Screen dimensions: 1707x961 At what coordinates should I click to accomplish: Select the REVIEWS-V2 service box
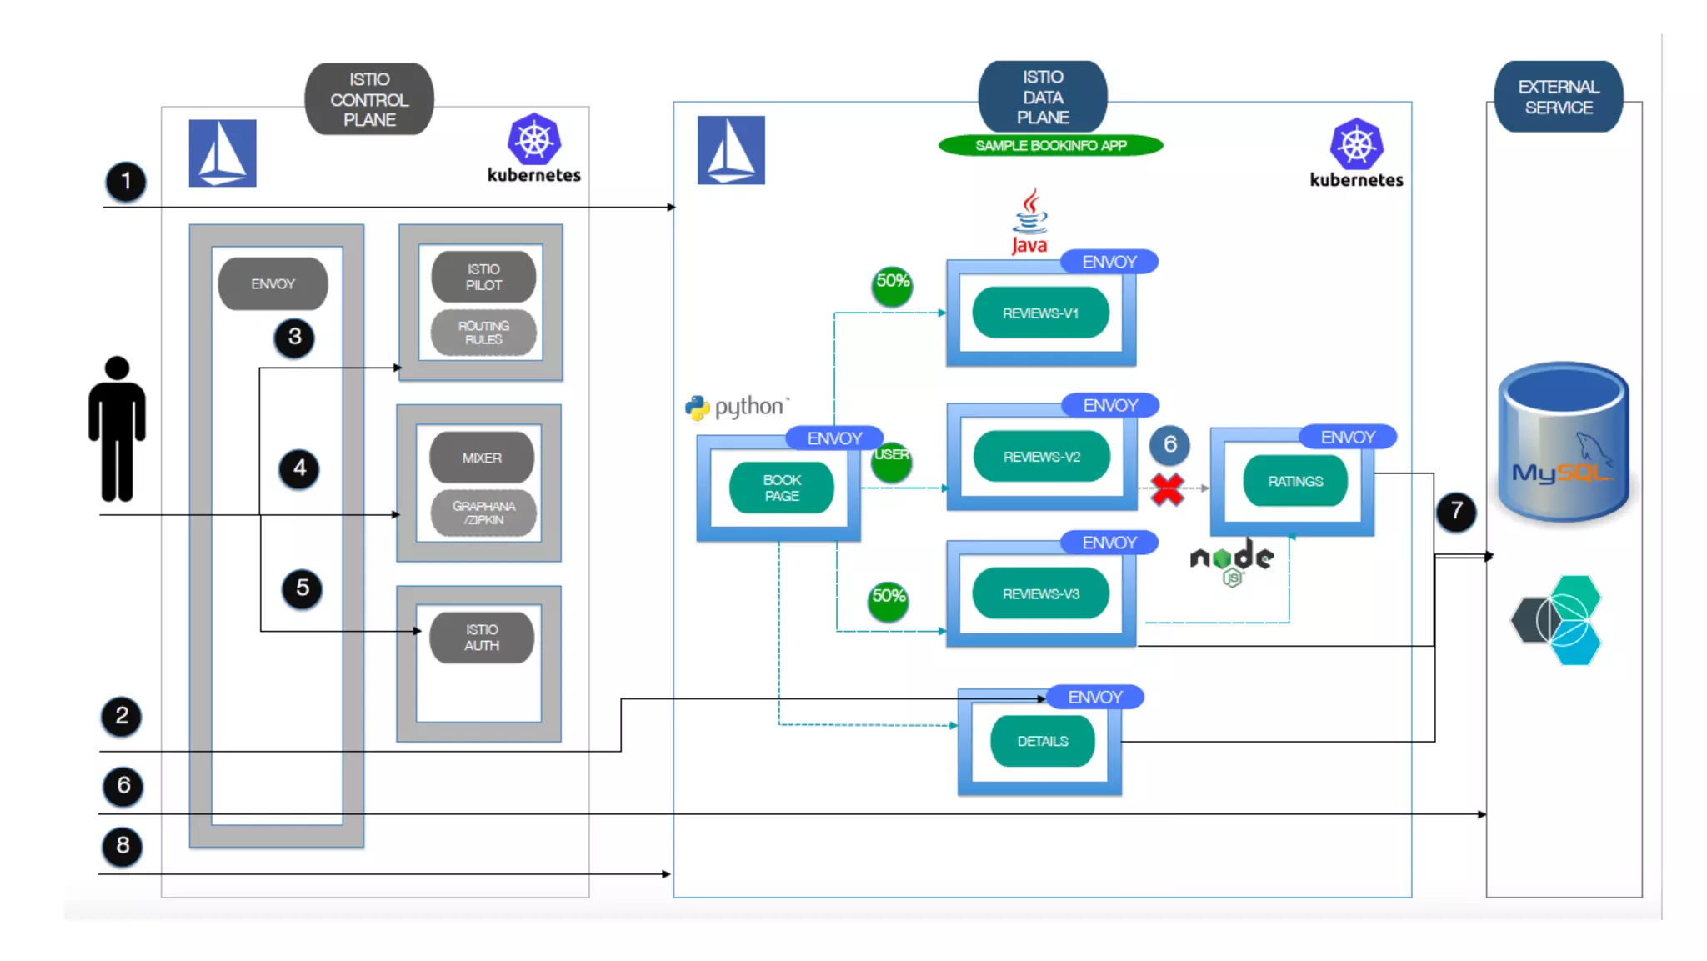1041,457
